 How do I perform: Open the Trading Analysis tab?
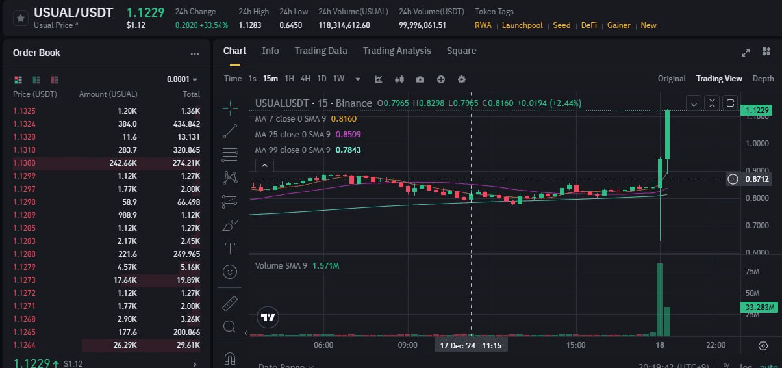pyautogui.click(x=397, y=51)
